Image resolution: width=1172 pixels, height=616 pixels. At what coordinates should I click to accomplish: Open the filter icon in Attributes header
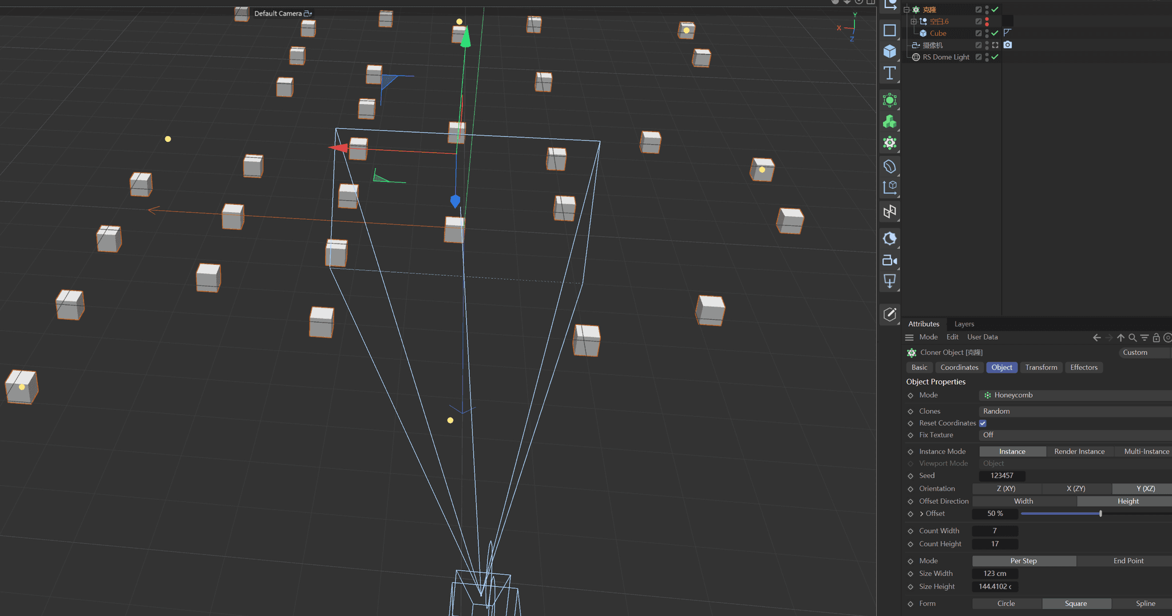click(1145, 337)
